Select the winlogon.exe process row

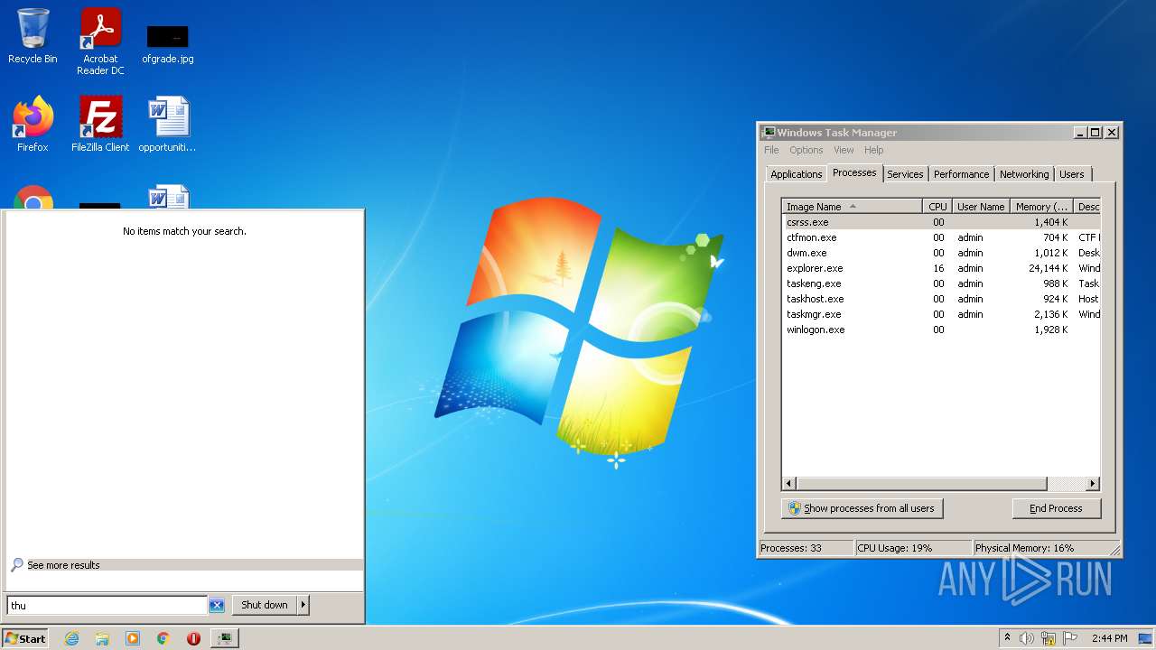[941, 330]
